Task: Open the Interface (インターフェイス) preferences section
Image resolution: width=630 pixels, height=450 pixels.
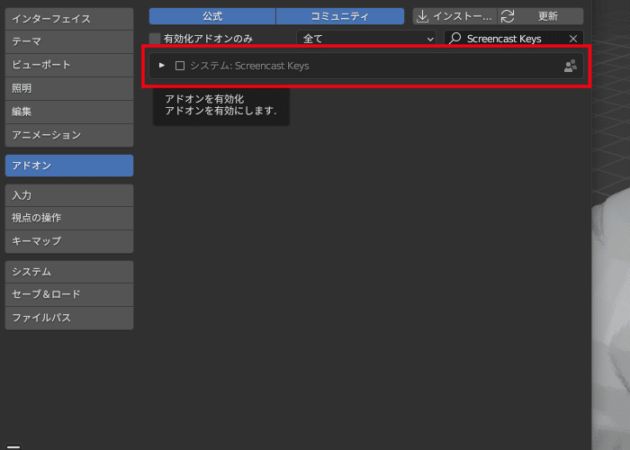Action: [x=69, y=19]
